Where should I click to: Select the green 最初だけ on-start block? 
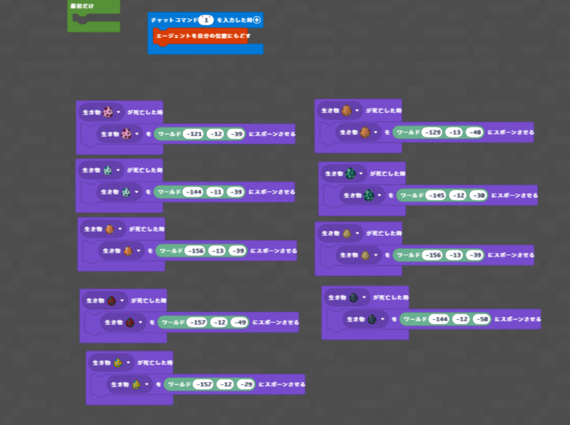[x=94, y=16]
